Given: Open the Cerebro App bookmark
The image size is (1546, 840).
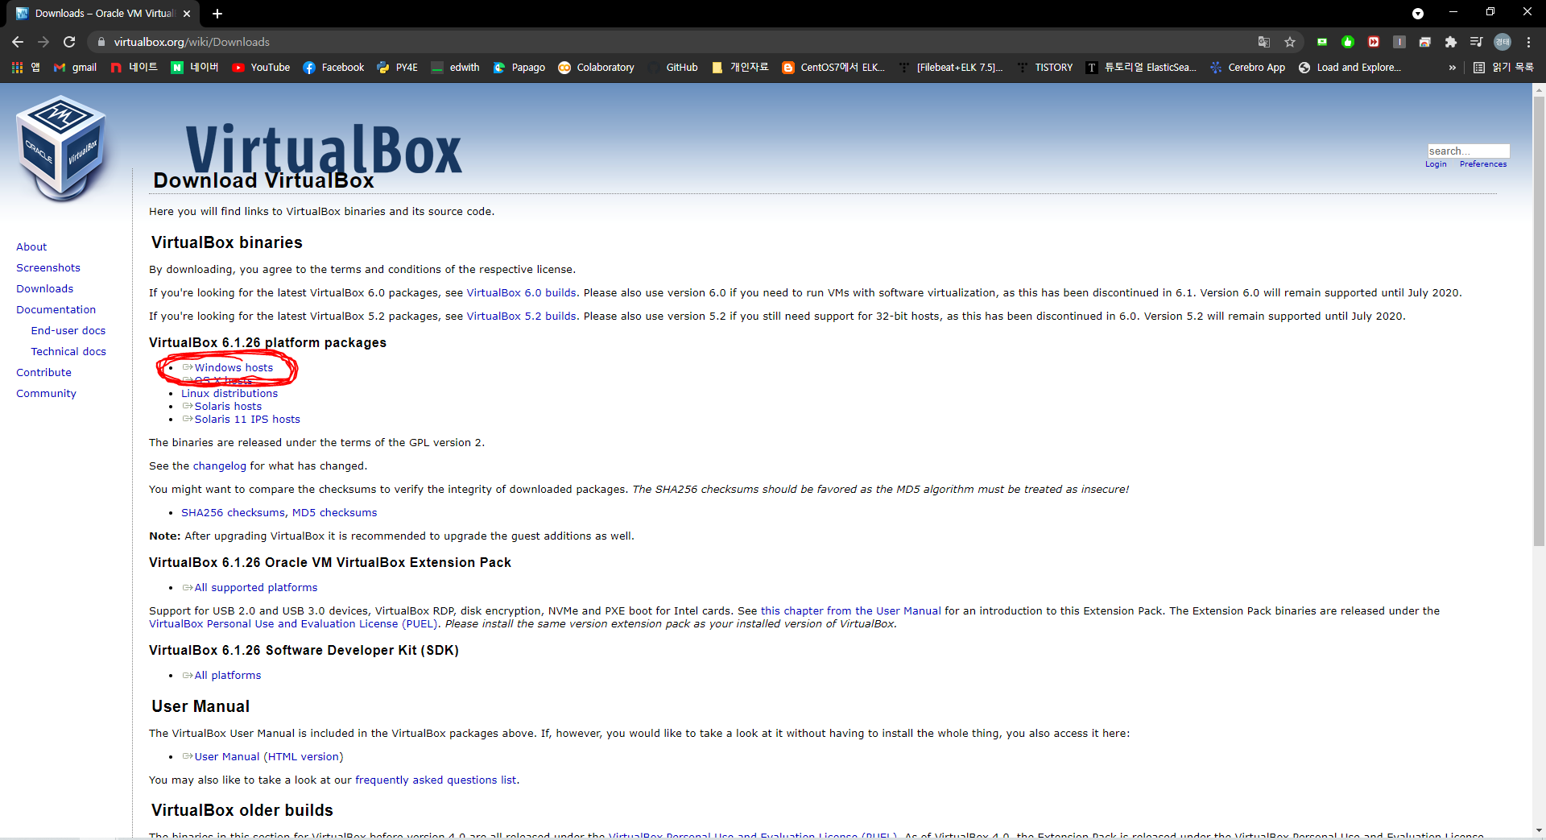Looking at the screenshot, I should [x=1247, y=68].
